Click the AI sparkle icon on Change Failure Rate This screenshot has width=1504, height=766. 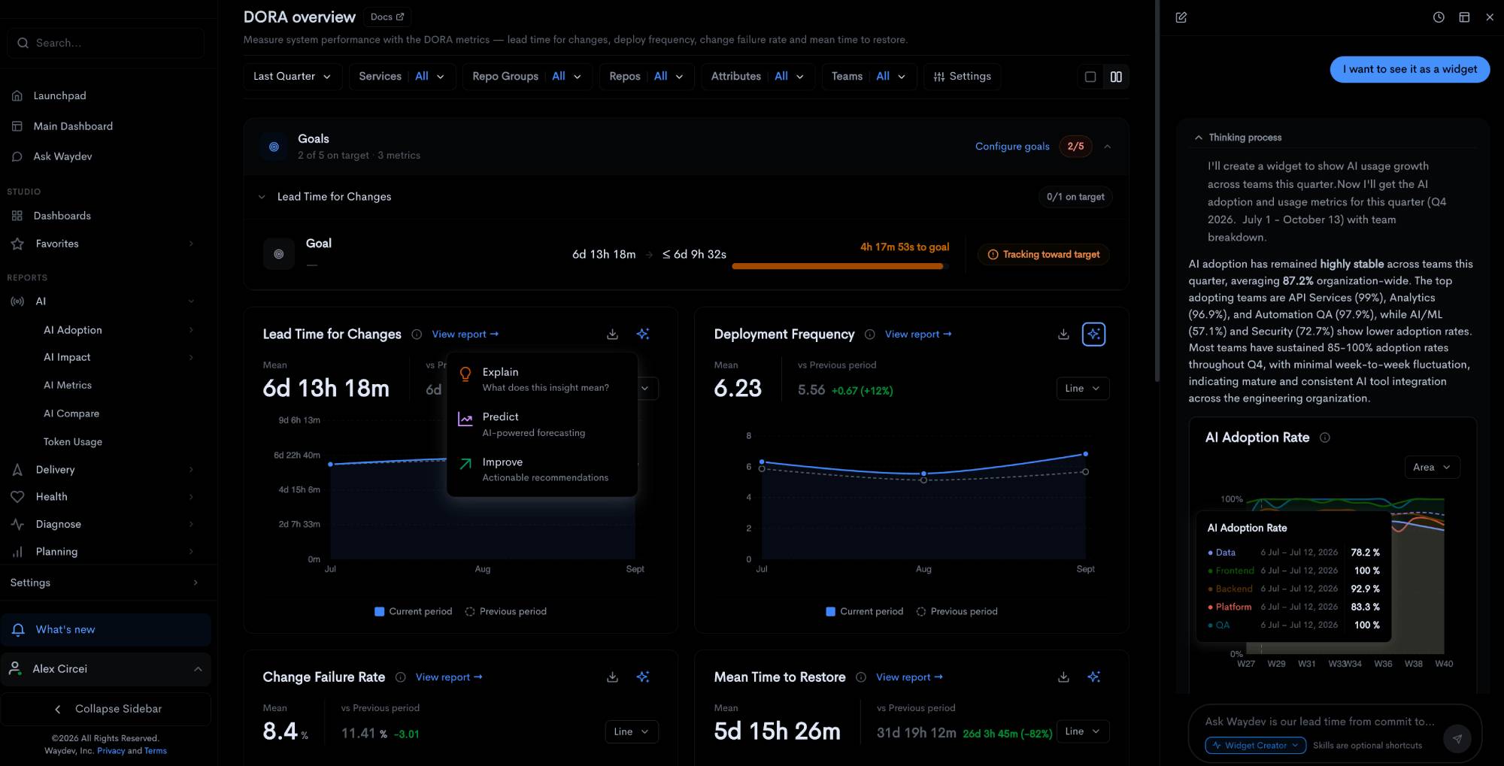(643, 677)
